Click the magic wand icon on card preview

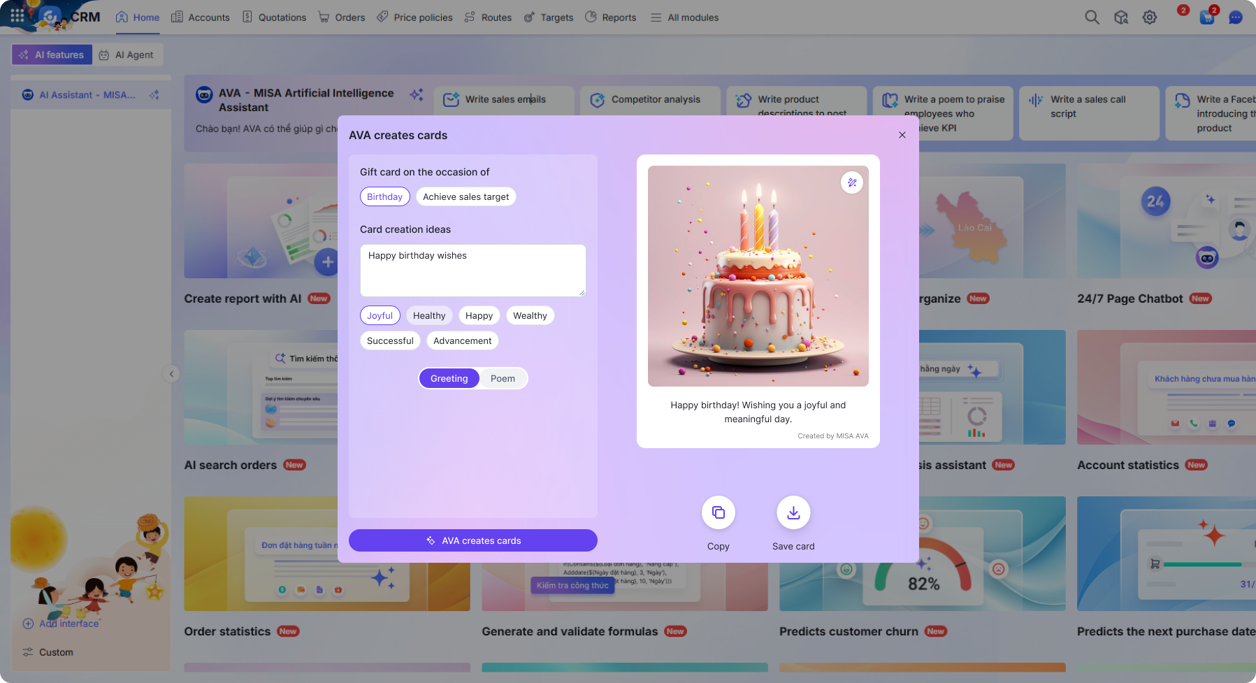pos(852,182)
